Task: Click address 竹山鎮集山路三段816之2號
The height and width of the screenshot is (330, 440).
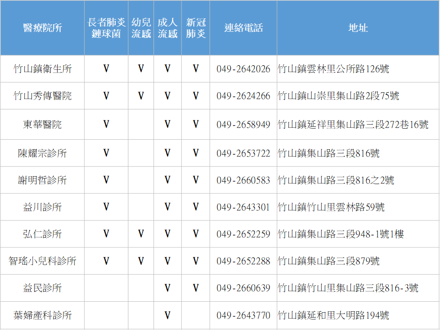Action: pyautogui.click(x=336, y=180)
